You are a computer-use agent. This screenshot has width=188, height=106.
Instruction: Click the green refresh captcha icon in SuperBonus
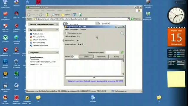tap(122, 52)
